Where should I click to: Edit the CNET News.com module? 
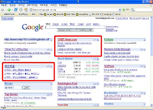tap(95, 40)
